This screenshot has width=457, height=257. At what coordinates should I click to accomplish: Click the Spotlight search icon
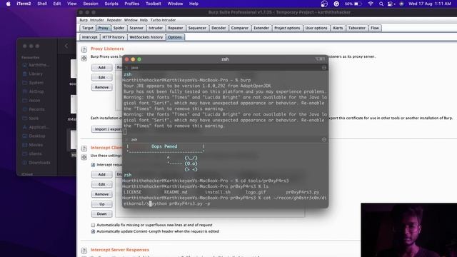tap(381, 4)
